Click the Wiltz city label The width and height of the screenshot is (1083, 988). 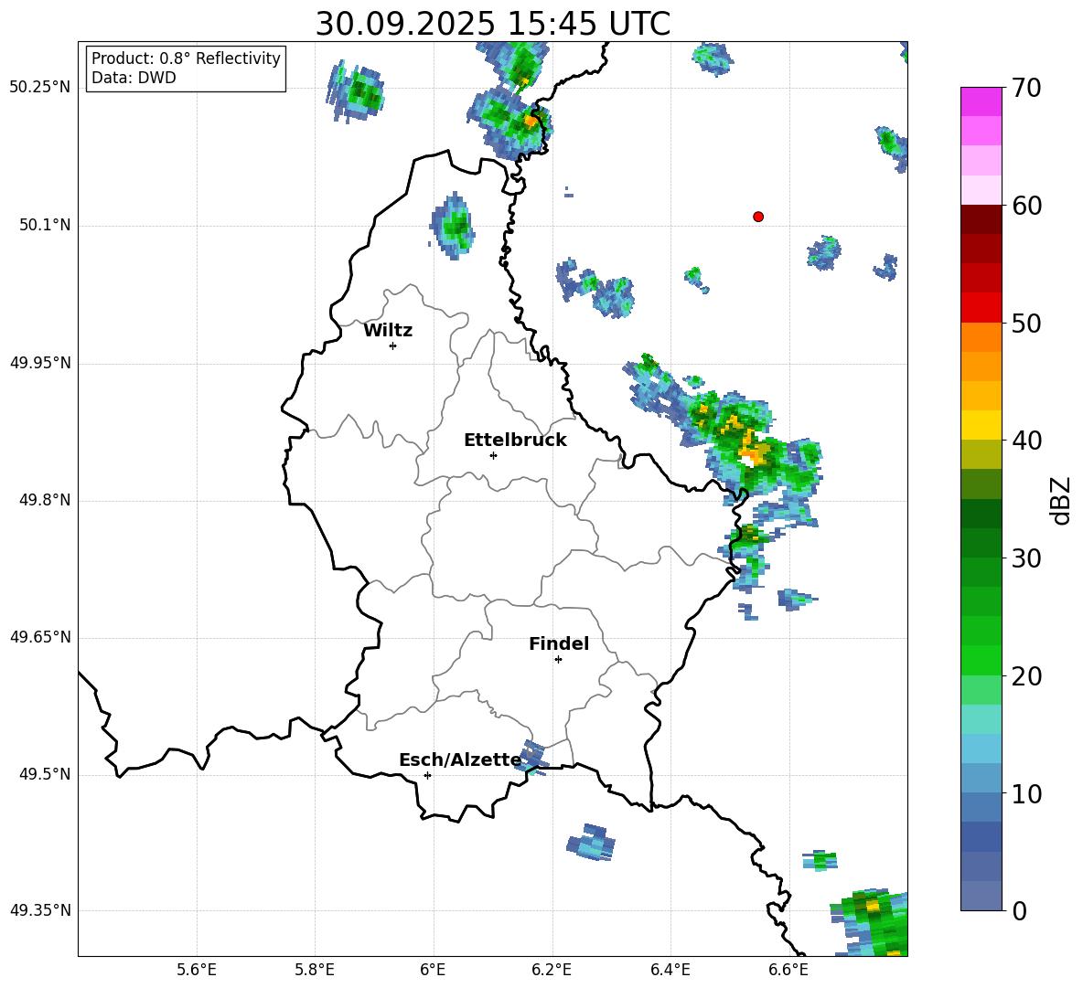point(388,331)
